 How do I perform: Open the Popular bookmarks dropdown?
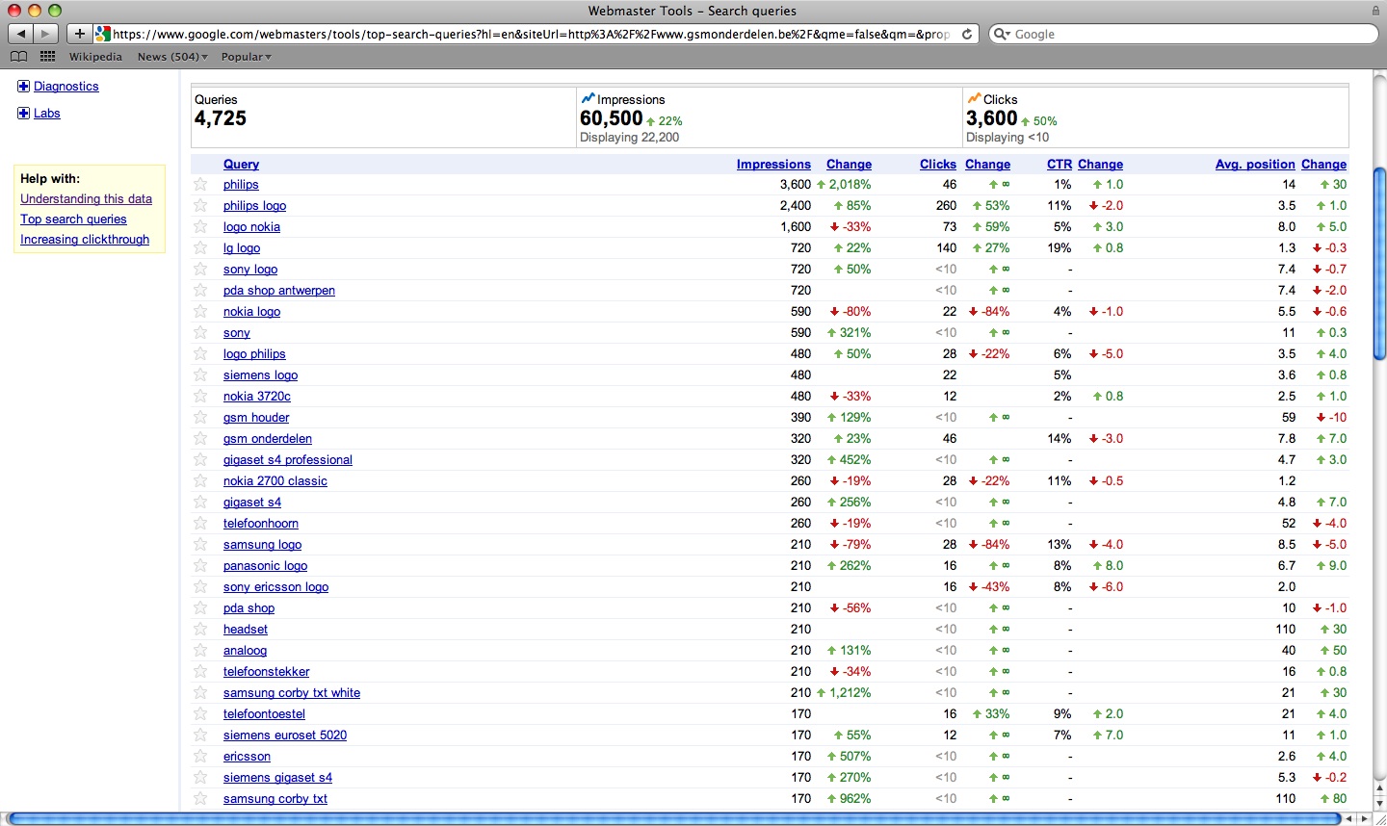click(x=246, y=57)
